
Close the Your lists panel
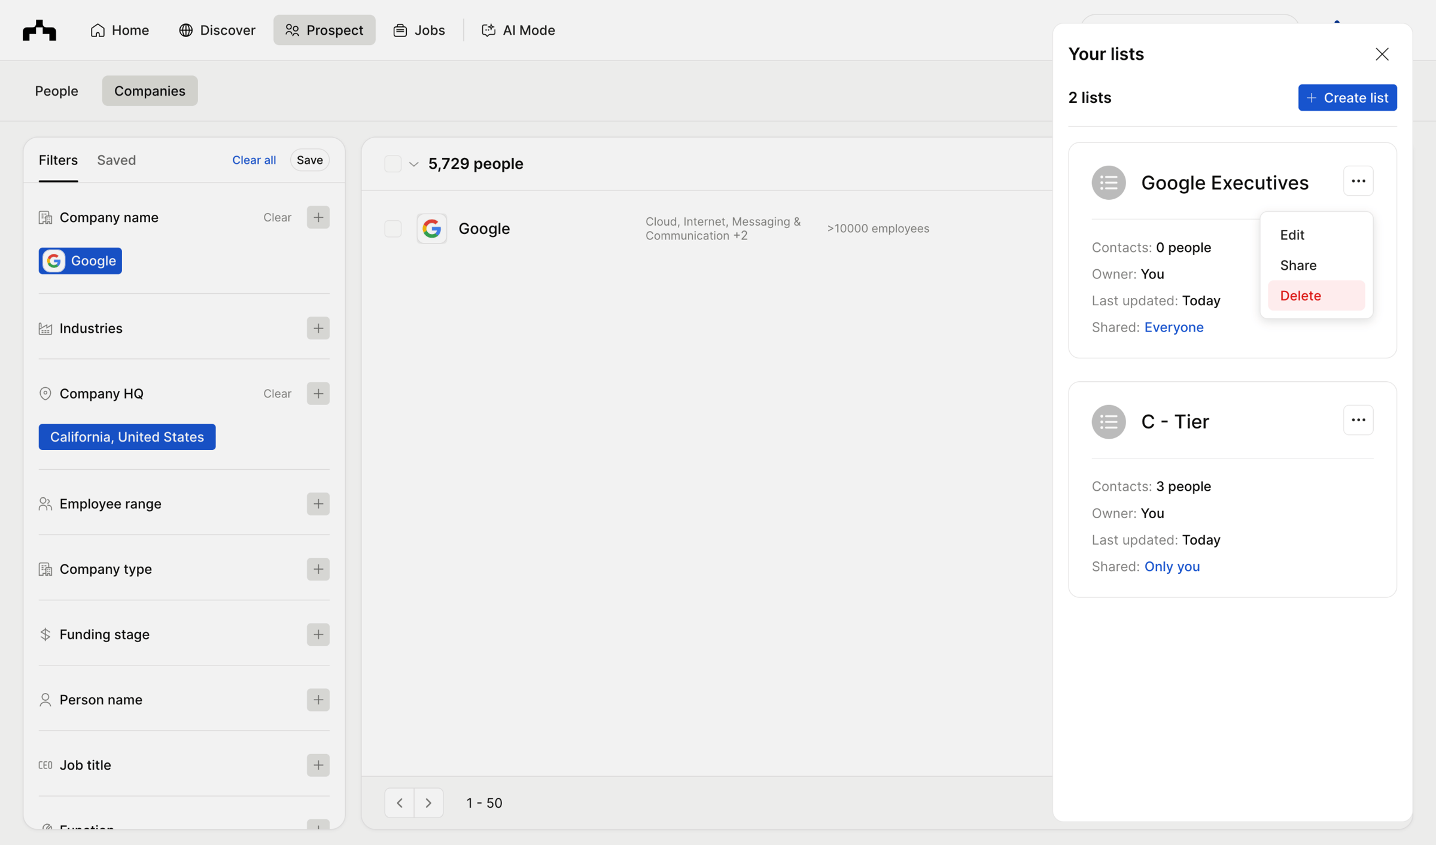pos(1382,54)
